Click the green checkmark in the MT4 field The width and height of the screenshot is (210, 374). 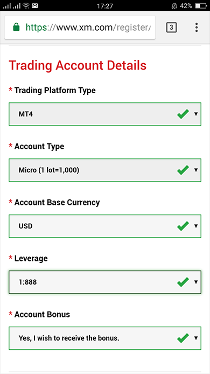point(183,114)
